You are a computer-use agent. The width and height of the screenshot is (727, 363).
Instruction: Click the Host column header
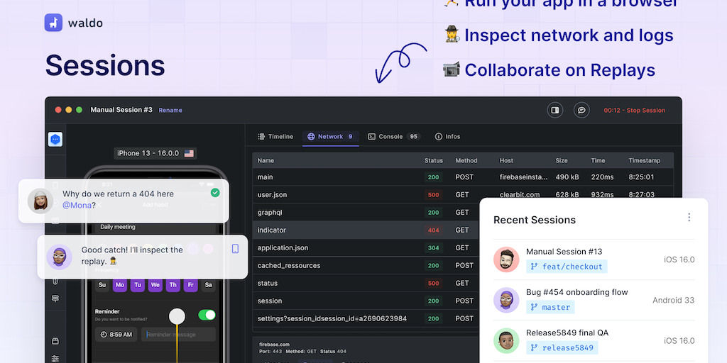click(x=506, y=161)
